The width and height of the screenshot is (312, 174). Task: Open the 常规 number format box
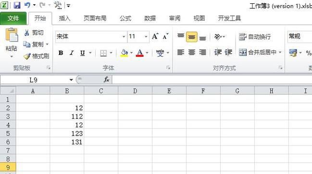[300, 37]
